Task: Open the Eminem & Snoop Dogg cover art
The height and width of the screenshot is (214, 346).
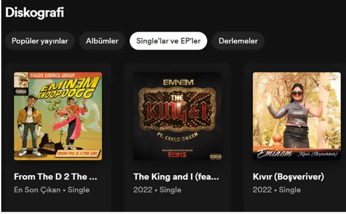Action: click(x=58, y=116)
